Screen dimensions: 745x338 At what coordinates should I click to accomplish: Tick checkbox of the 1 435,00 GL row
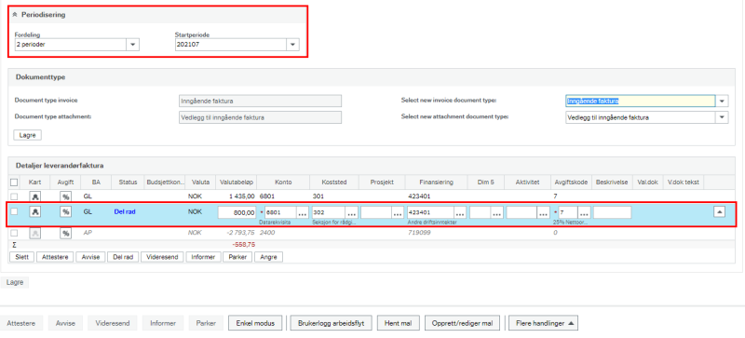click(x=14, y=196)
